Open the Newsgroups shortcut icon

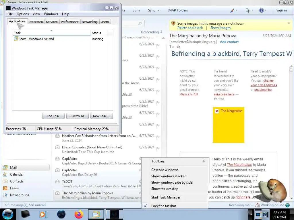[5, 195]
